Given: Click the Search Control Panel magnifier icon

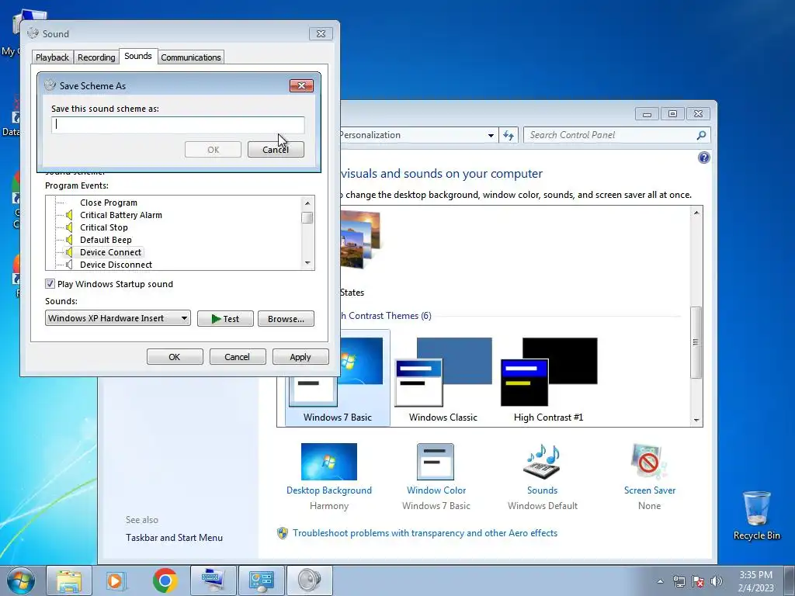Looking at the screenshot, I should [701, 135].
